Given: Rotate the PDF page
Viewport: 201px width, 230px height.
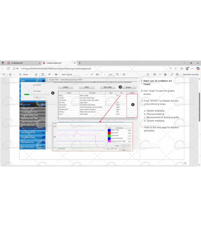Looking at the screenshot, I should point(117,74).
